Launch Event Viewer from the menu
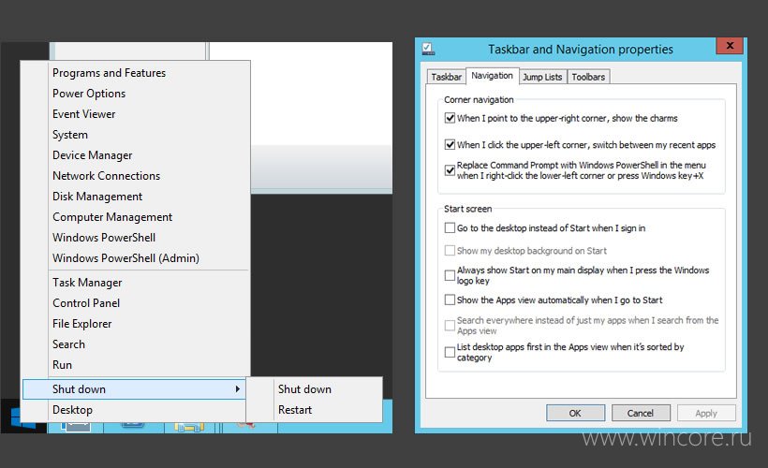The width and height of the screenshot is (768, 468). (134, 114)
